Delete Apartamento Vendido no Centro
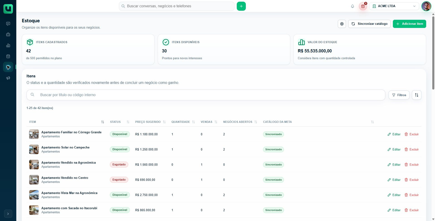Image resolution: width=435 pixels, height=221 pixels. click(412, 180)
